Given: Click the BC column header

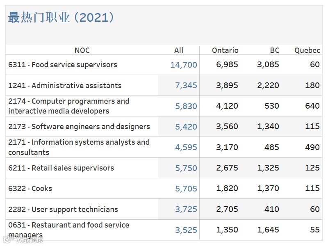Looking at the screenshot, I should pyautogui.click(x=274, y=50).
